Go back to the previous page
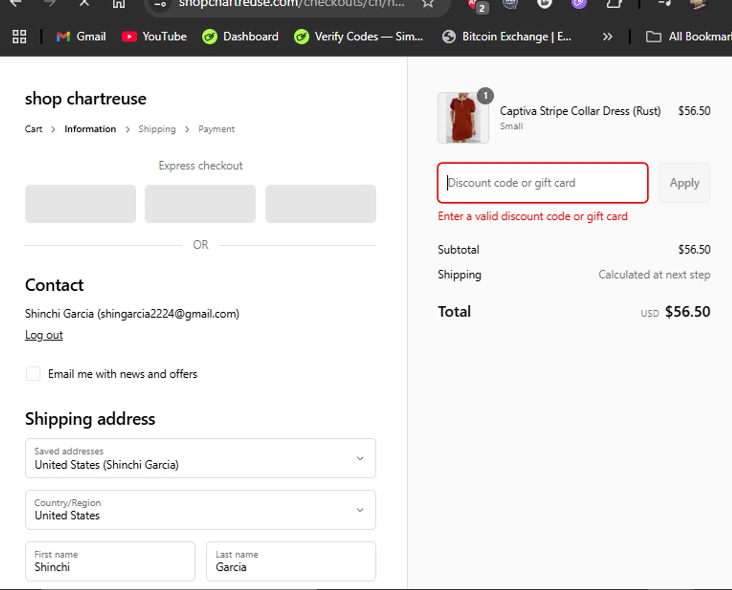This screenshot has width=732, height=590. [16, 4]
